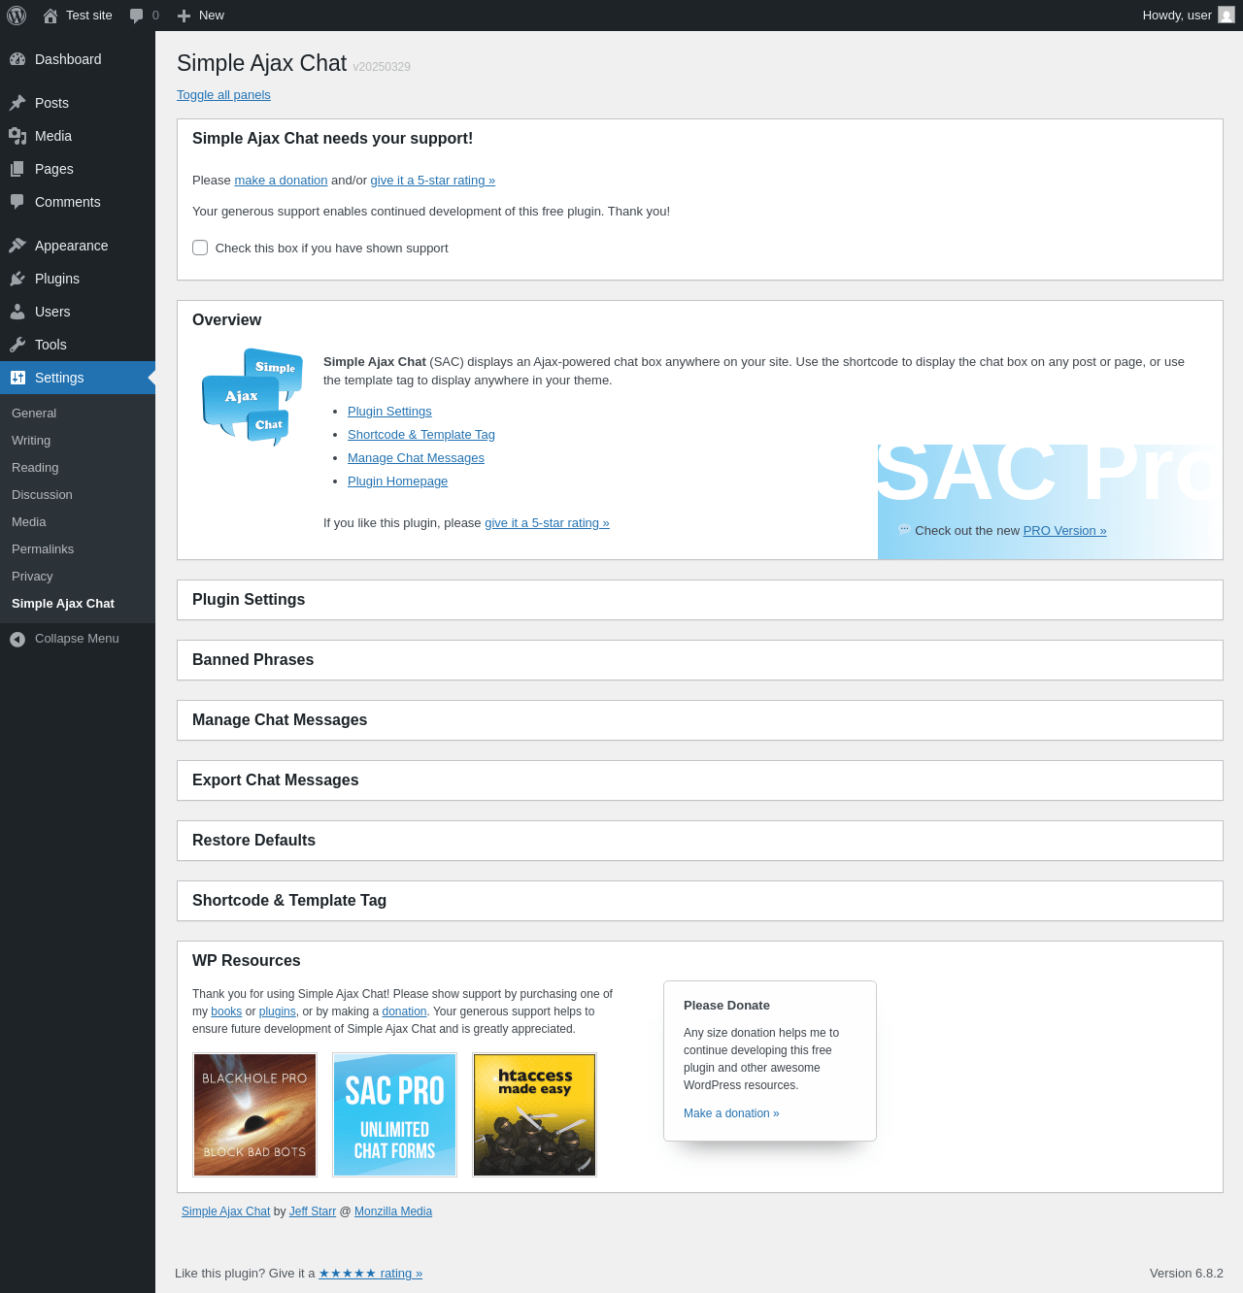Open the Permalinks settings submenu
Screen dimensions: 1243x1293
coord(43,549)
